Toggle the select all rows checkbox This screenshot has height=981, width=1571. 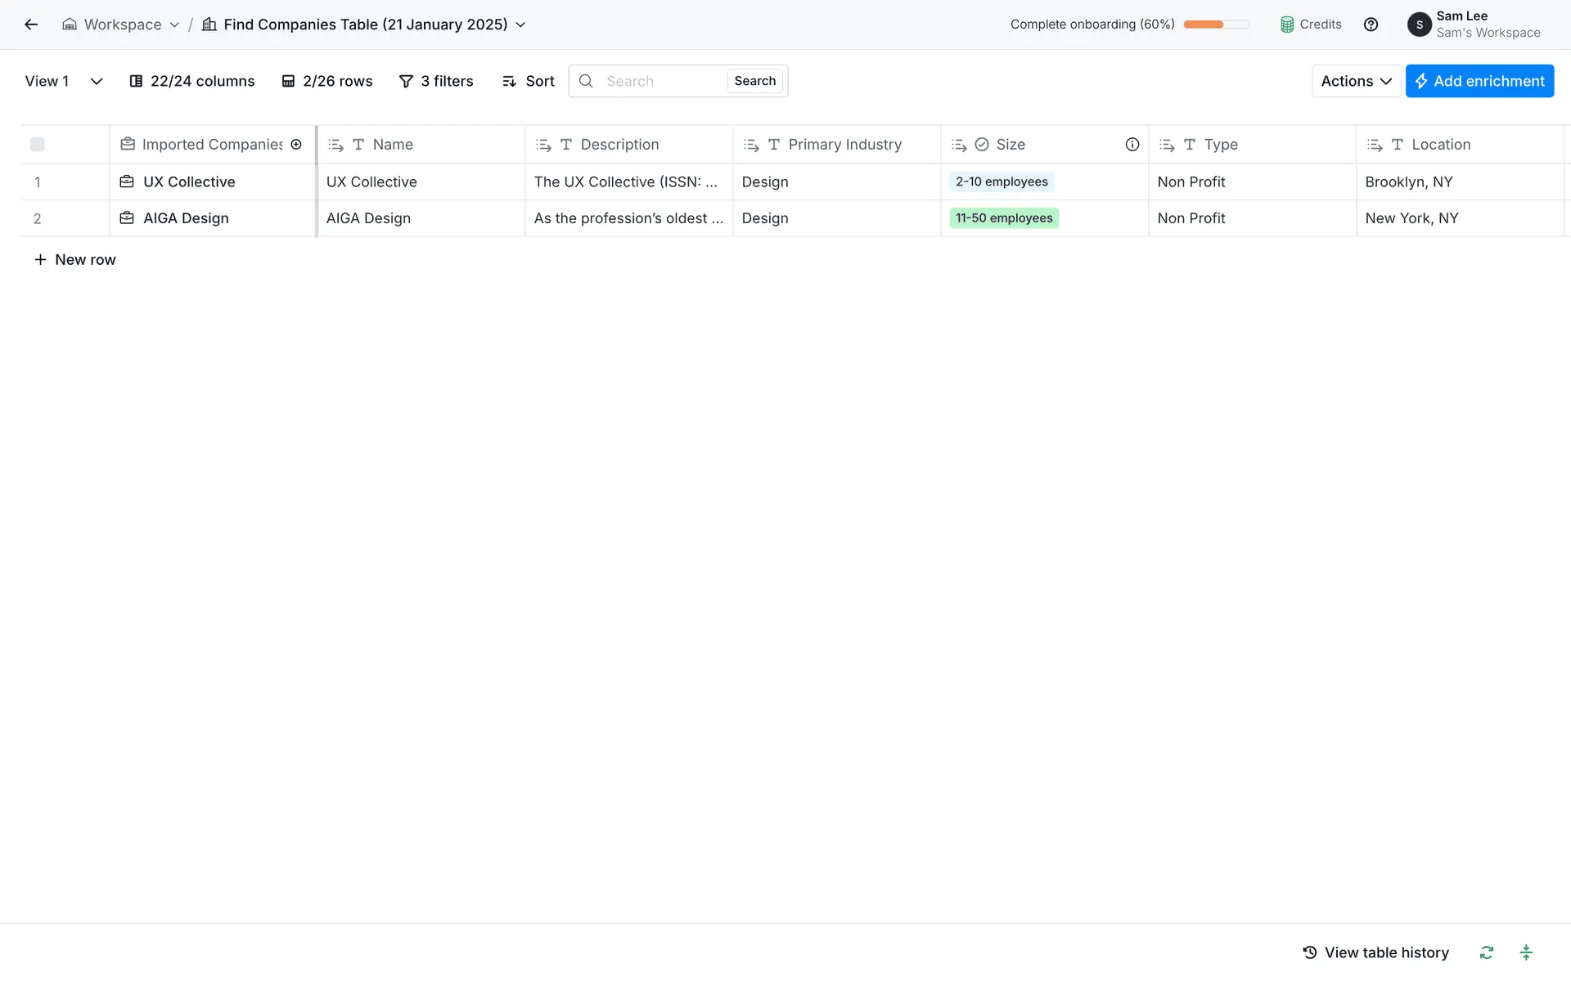[x=38, y=145]
